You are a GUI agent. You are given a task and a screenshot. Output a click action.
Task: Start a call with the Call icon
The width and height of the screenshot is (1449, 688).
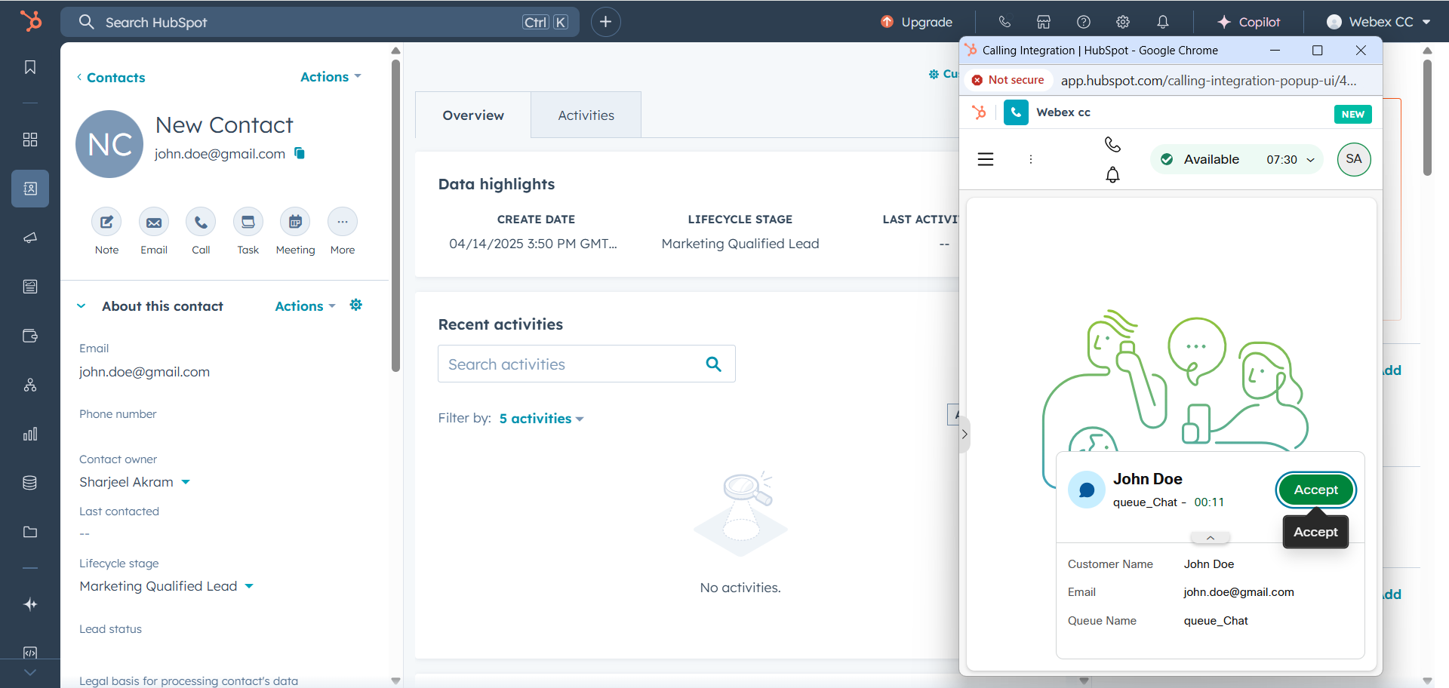tap(201, 222)
